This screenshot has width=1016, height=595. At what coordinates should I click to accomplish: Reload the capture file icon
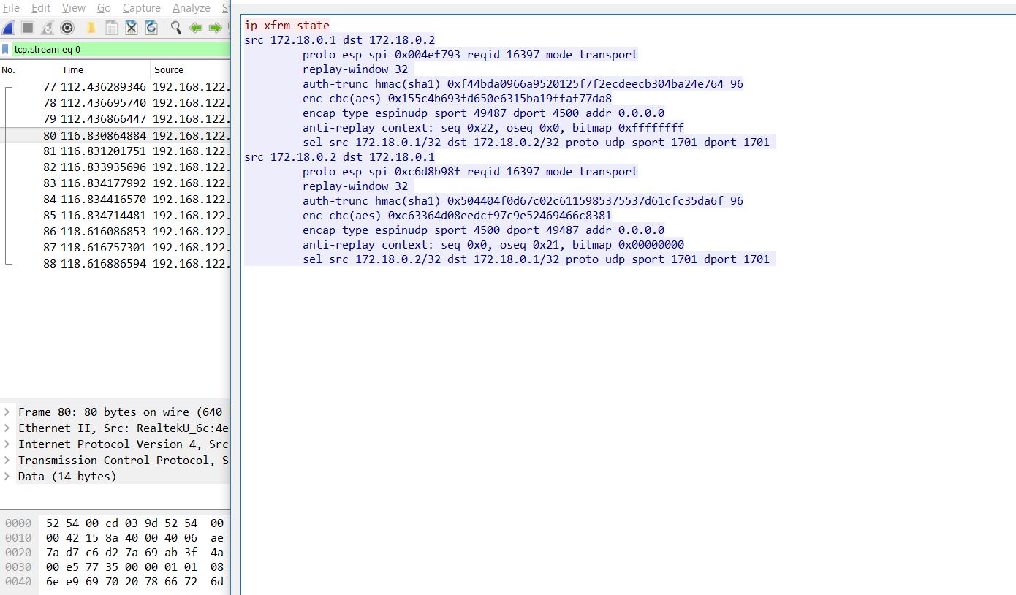(x=151, y=28)
